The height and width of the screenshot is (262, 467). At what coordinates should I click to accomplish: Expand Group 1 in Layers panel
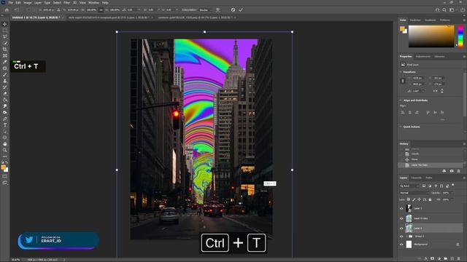click(406, 237)
